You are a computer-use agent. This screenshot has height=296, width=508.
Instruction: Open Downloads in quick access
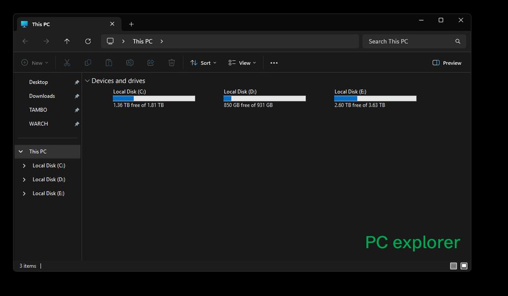pos(42,96)
